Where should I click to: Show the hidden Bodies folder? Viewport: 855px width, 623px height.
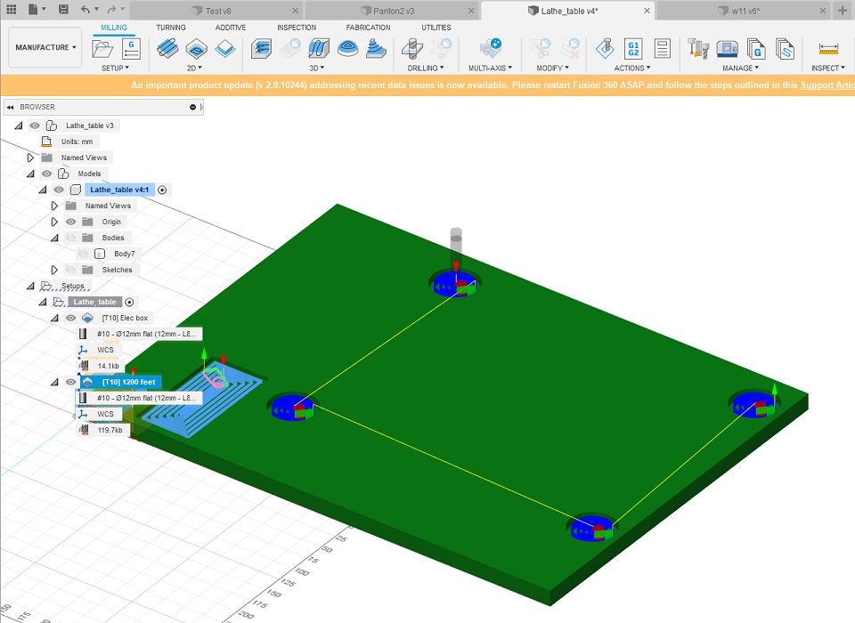(71, 238)
